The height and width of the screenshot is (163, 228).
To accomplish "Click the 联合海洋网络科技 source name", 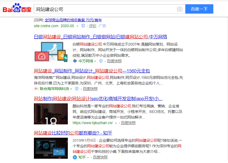I will tap(54, 89).
